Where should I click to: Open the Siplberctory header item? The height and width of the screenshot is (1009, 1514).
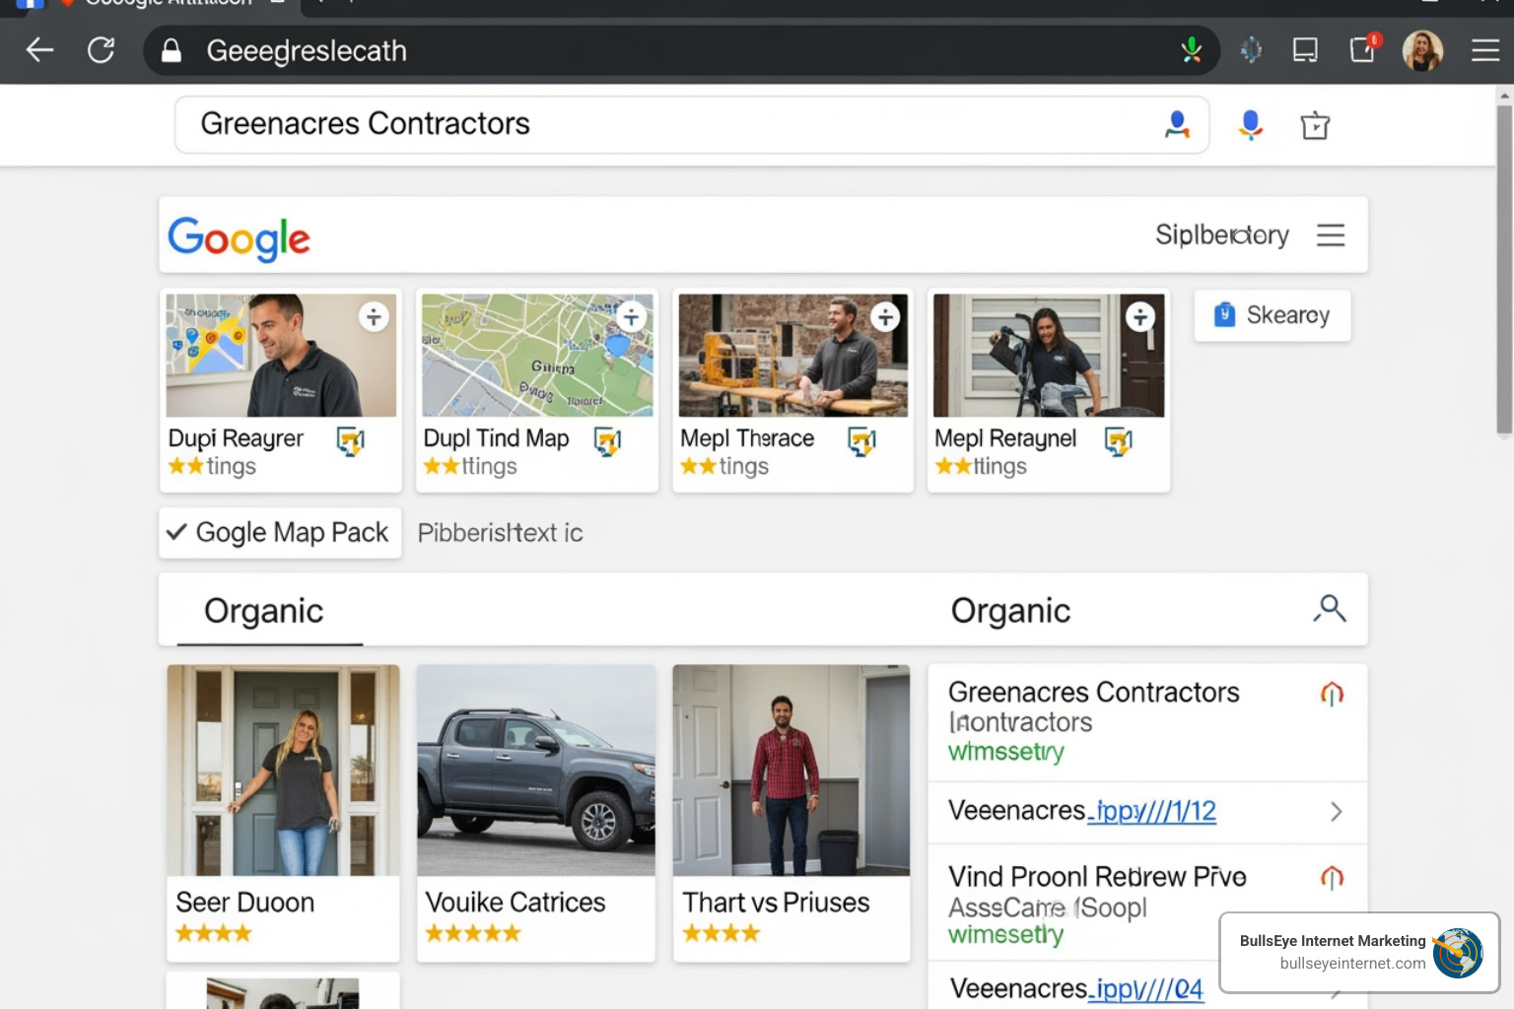[x=1222, y=235]
